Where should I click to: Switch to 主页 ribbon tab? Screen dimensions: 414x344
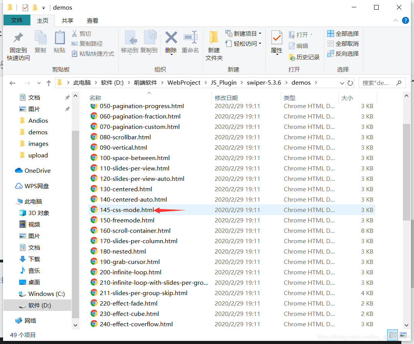tap(43, 21)
